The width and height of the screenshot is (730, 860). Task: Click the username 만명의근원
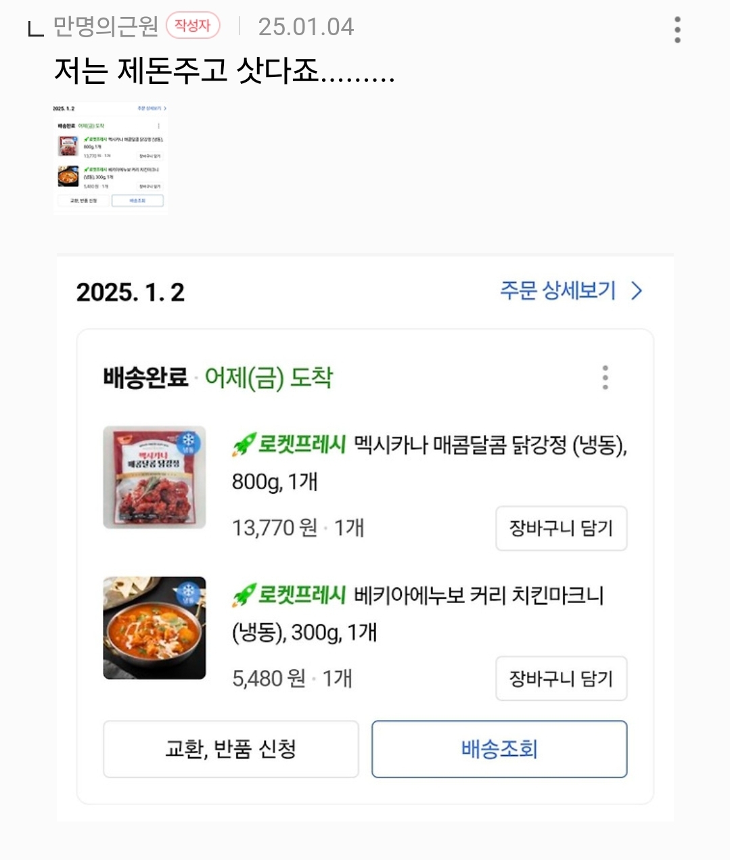(105, 26)
